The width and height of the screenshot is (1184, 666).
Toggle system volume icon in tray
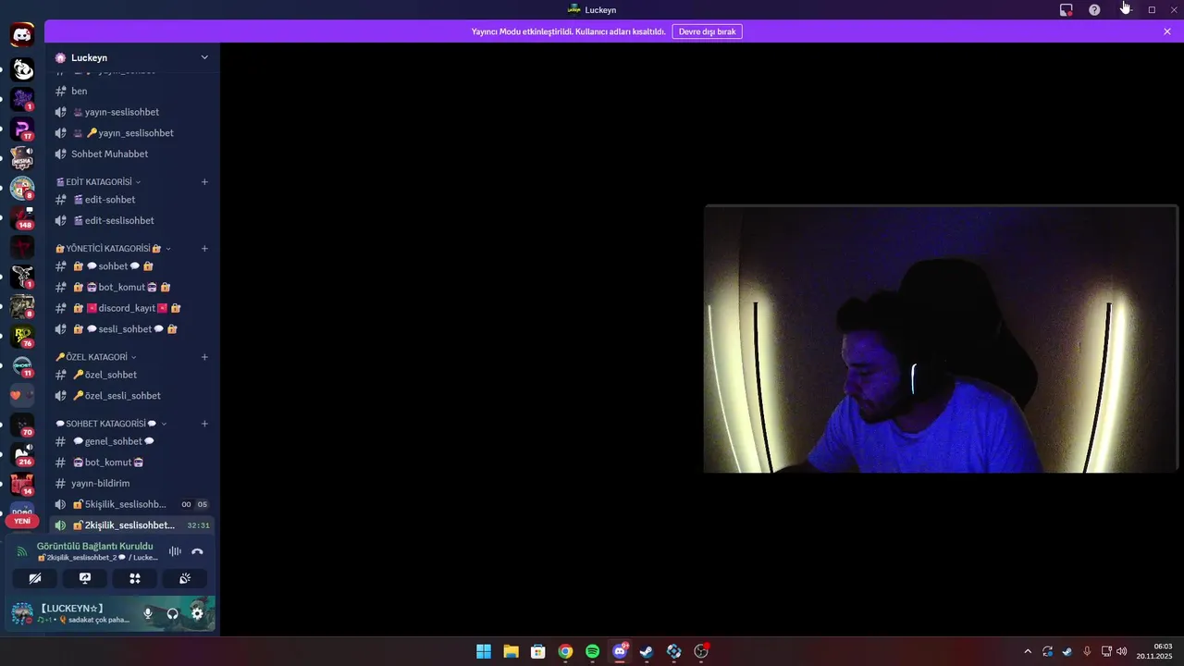[1122, 651]
